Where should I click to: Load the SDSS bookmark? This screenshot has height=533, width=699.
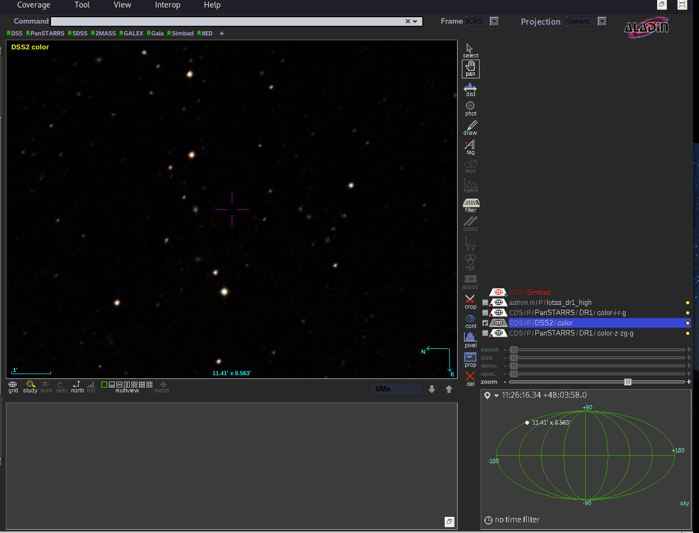[77, 33]
